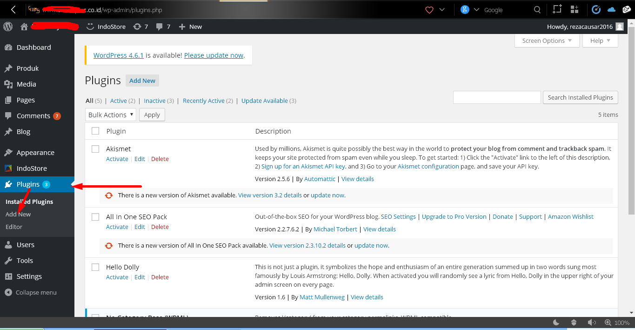Select the select-all plugins checkbox

pyautogui.click(x=95, y=131)
